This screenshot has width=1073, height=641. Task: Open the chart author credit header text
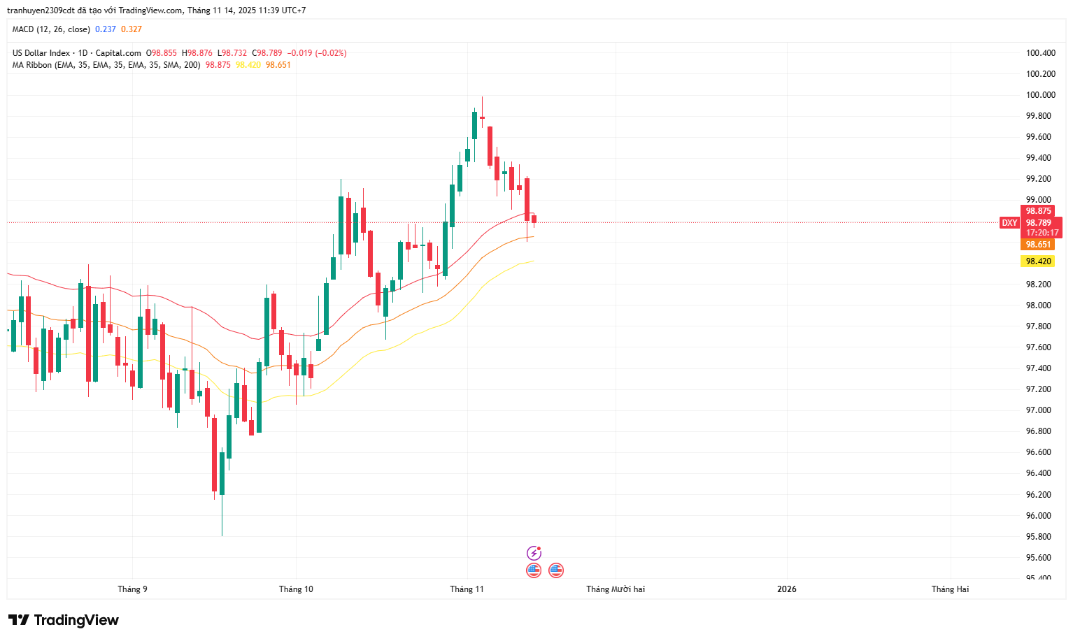[x=156, y=10]
